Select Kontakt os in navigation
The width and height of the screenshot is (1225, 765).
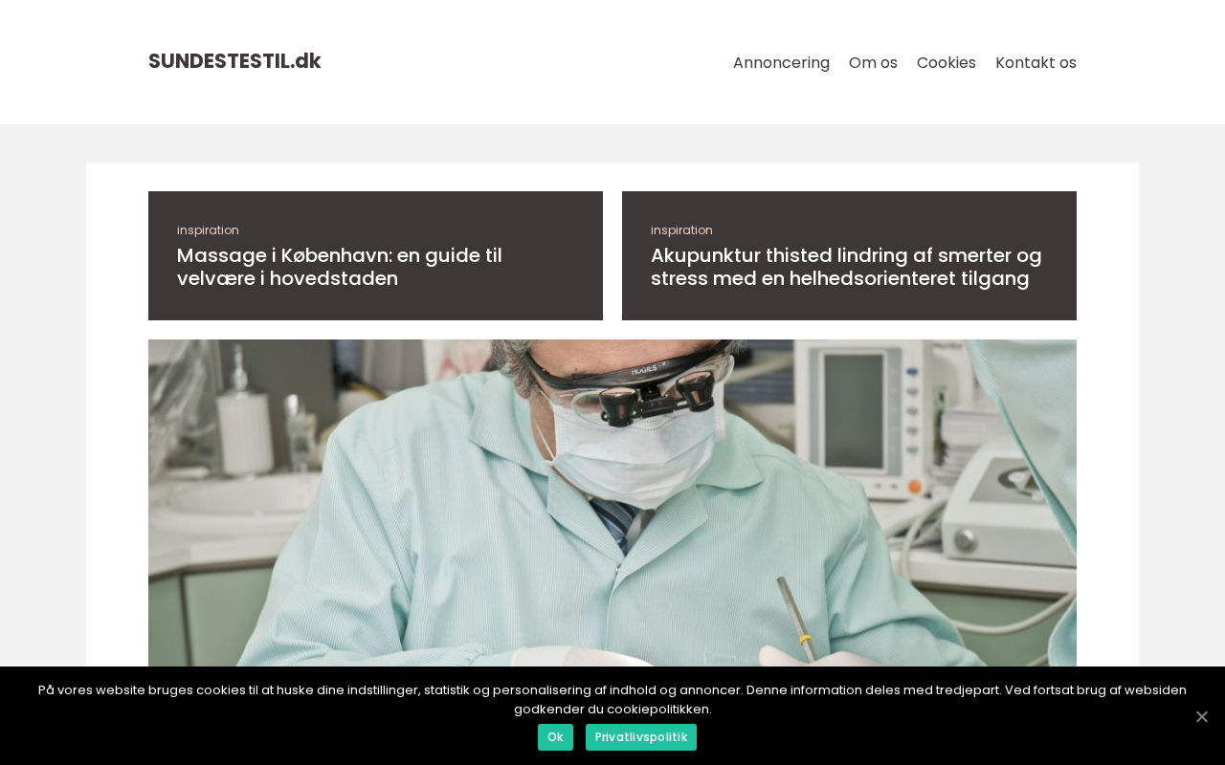(1036, 62)
